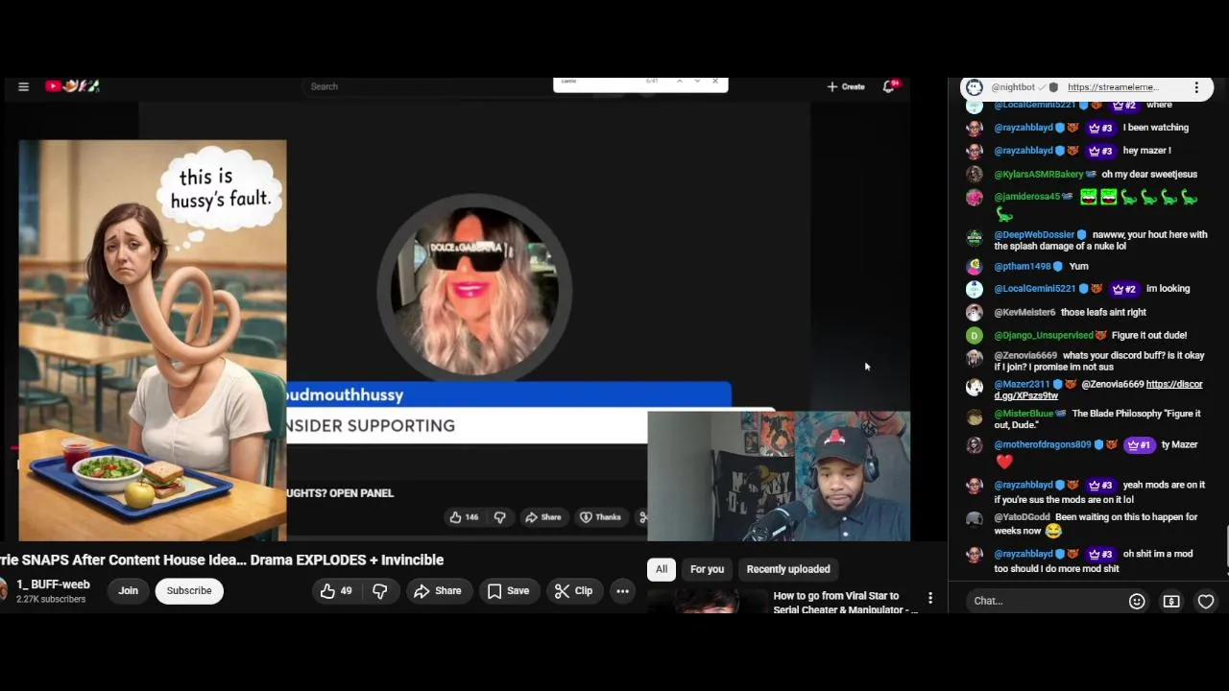Click the inner video's Share button

542,517
